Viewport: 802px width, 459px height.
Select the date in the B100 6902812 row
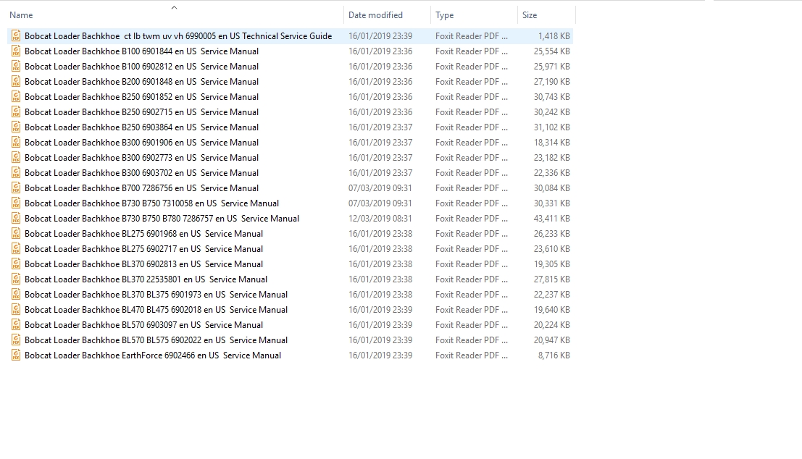point(380,67)
